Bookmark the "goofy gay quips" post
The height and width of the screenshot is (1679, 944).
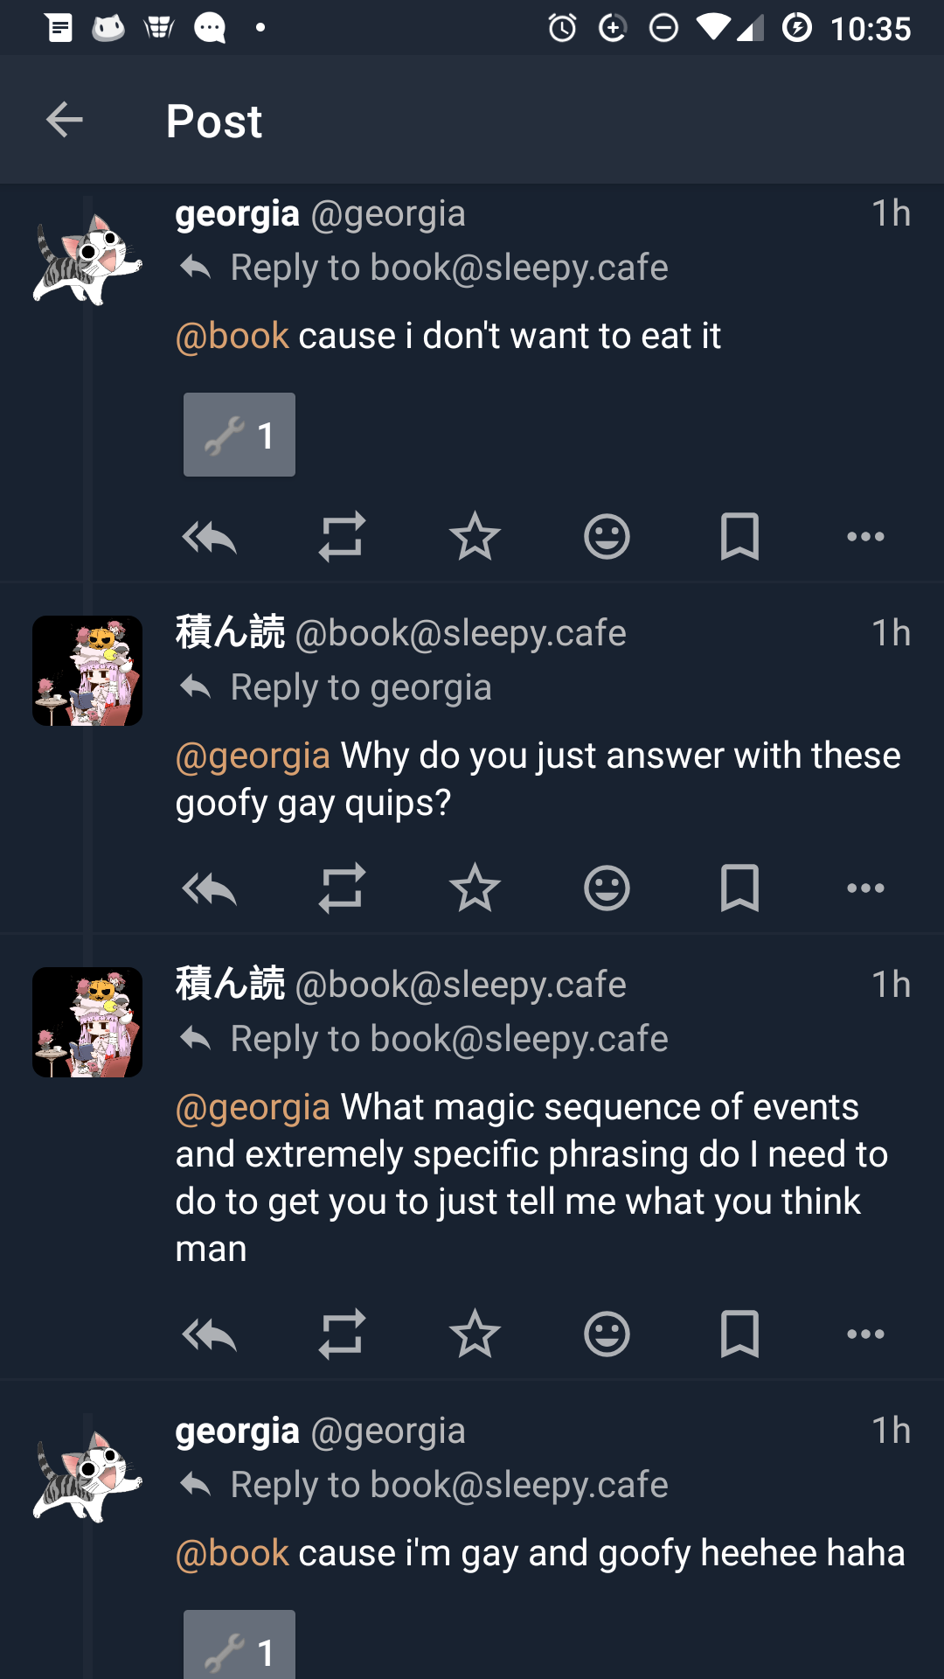[739, 888]
